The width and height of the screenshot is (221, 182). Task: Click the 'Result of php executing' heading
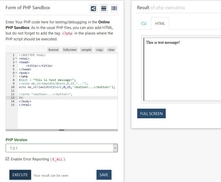pos(161,8)
